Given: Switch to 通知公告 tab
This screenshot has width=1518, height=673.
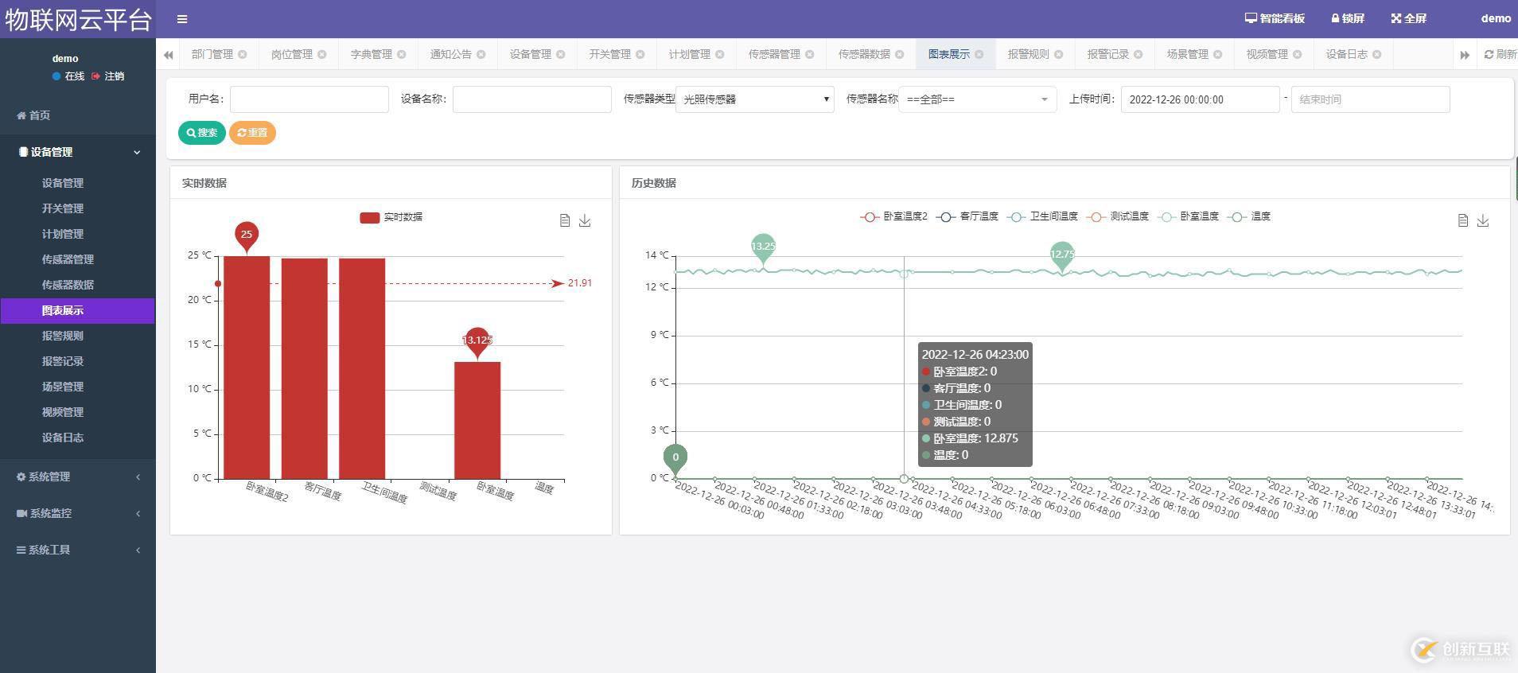Looking at the screenshot, I should coord(450,54).
